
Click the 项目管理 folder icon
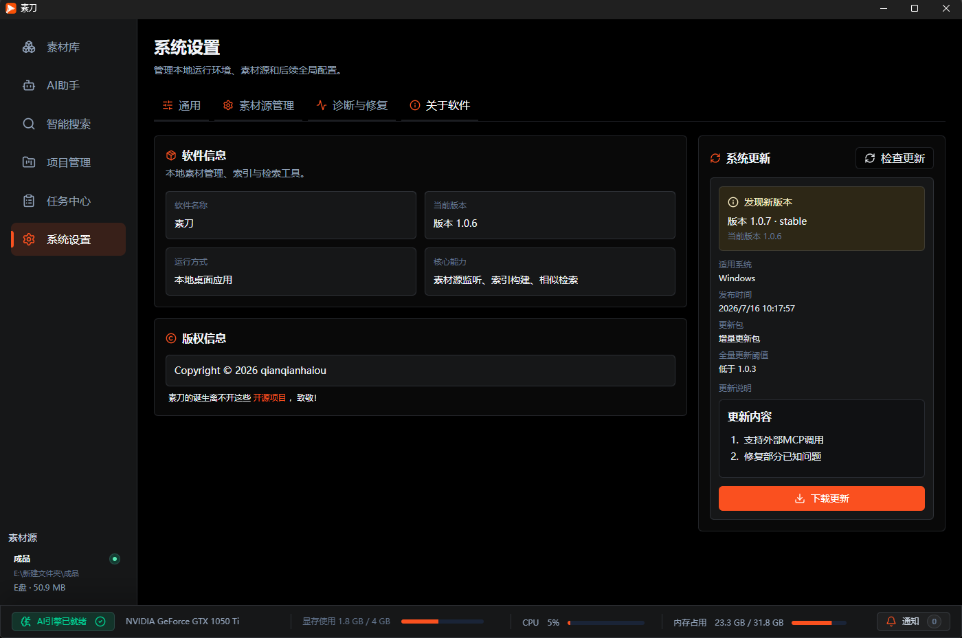[x=29, y=162]
